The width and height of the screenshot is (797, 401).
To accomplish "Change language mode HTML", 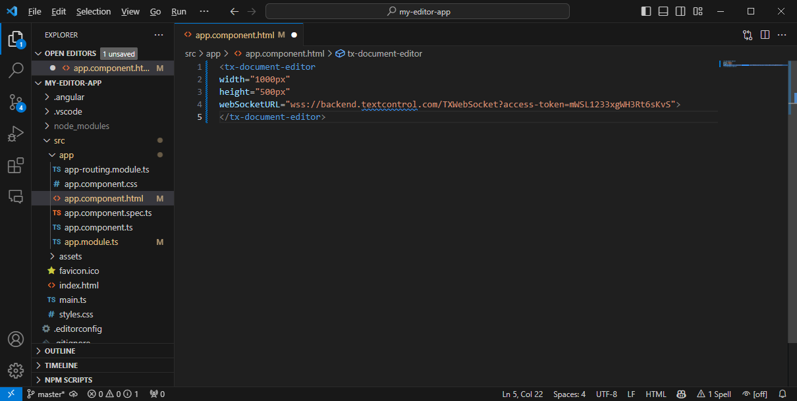I will pos(655,394).
